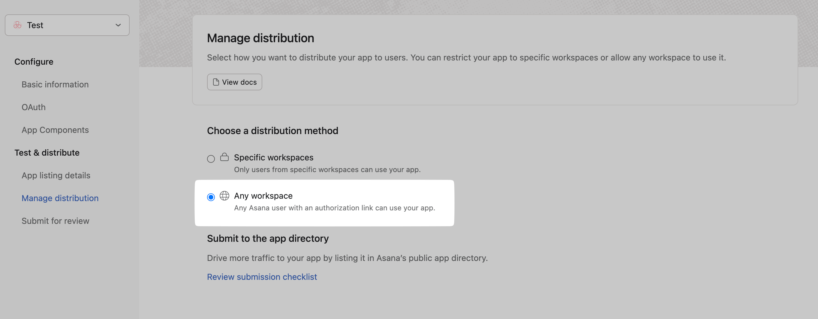This screenshot has width=818, height=319.
Task: Switch to the Manage distribution section
Action: pyautogui.click(x=60, y=198)
